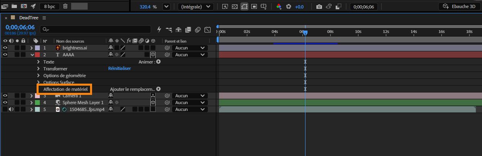The height and width of the screenshot is (156, 482).
Task: Open color depth setting 8 bpc
Action: coord(49,6)
